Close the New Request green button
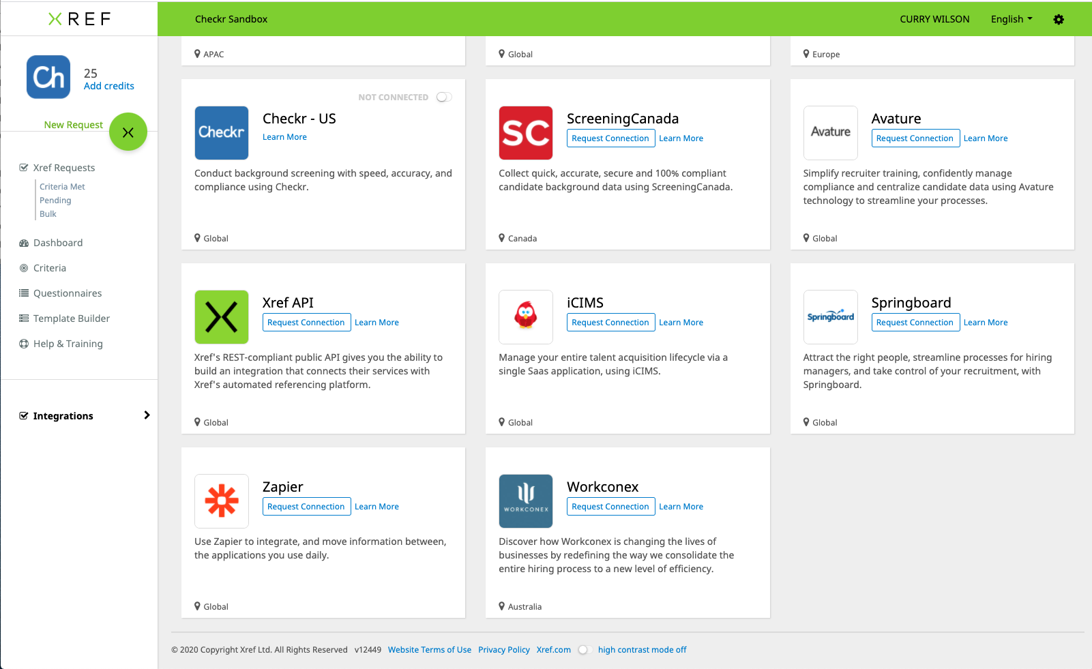This screenshot has width=1092, height=669. click(x=128, y=132)
